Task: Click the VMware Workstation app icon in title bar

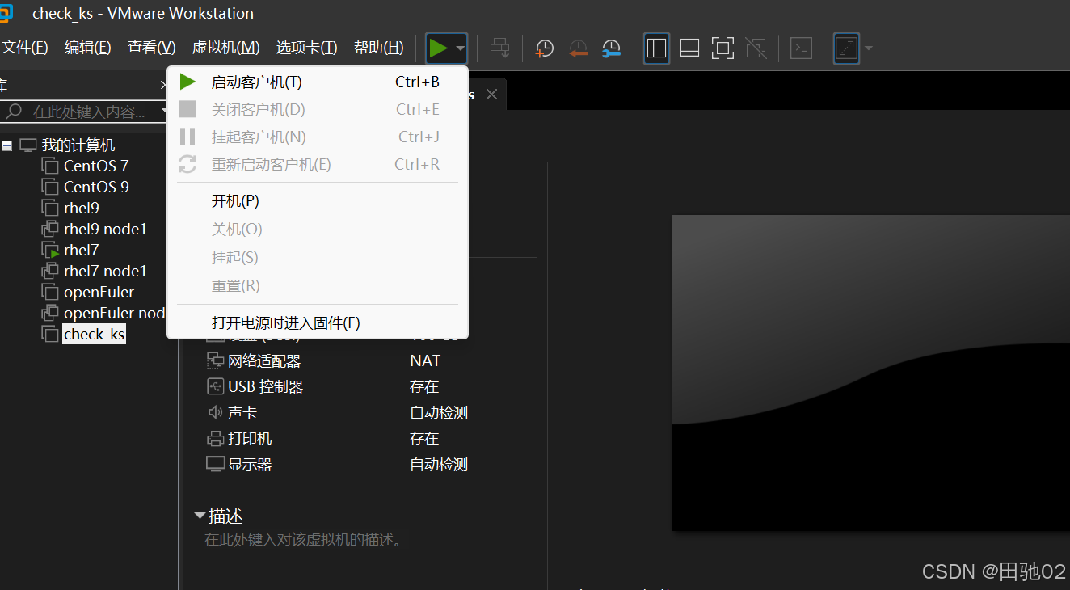Action: pos(6,13)
